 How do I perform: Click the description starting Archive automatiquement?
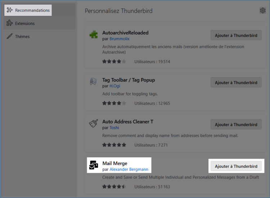173,49
